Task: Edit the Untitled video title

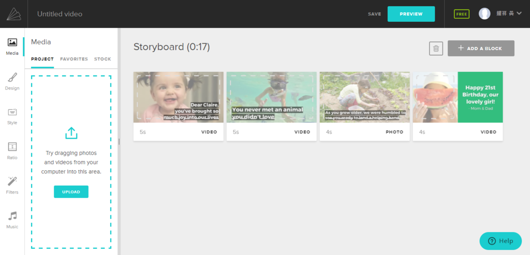Action: 60,14
